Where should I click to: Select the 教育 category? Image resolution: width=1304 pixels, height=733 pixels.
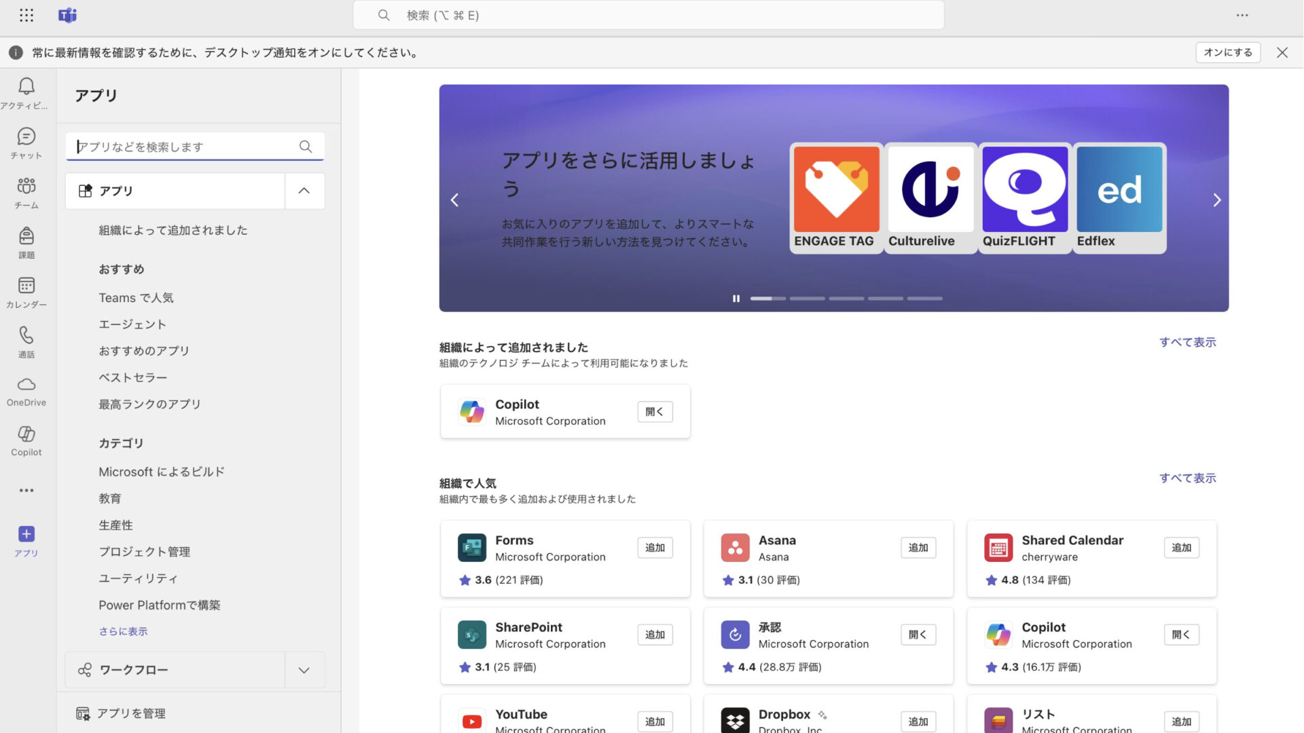click(x=109, y=497)
